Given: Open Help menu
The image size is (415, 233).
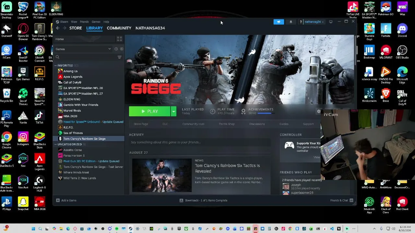Looking at the screenshot, I should click(106, 22).
